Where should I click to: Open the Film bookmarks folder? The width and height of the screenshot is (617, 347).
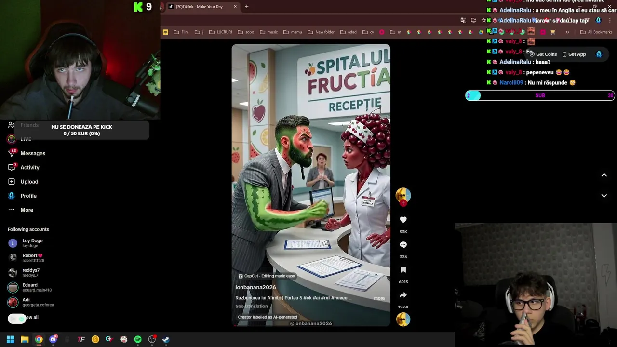(181, 32)
